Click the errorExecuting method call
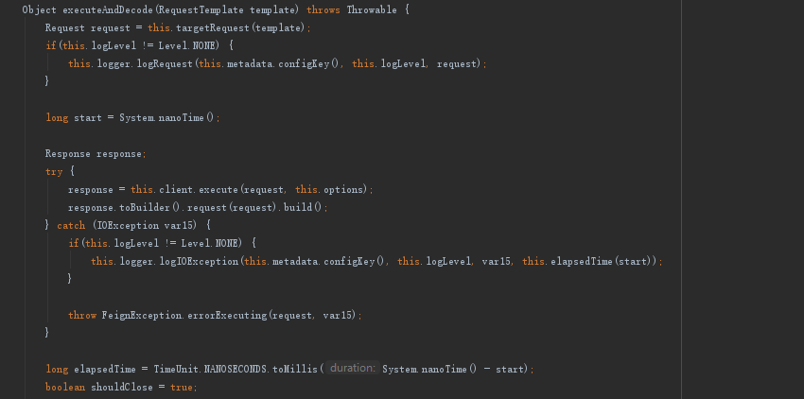This screenshot has height=399, width=804. point(227,315)
